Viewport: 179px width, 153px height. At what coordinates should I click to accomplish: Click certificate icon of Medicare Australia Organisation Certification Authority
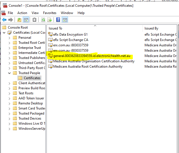pos(50,61)
